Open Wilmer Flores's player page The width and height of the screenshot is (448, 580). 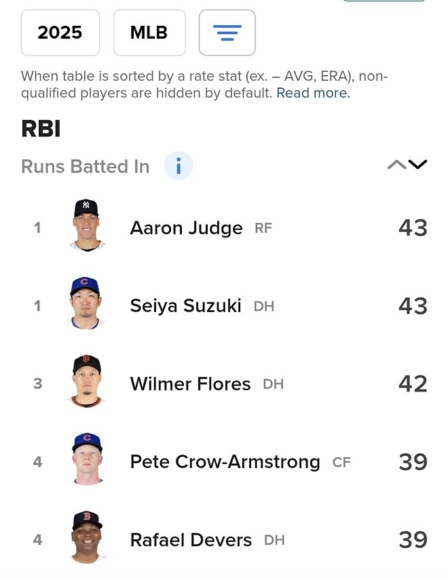(190, 384)
